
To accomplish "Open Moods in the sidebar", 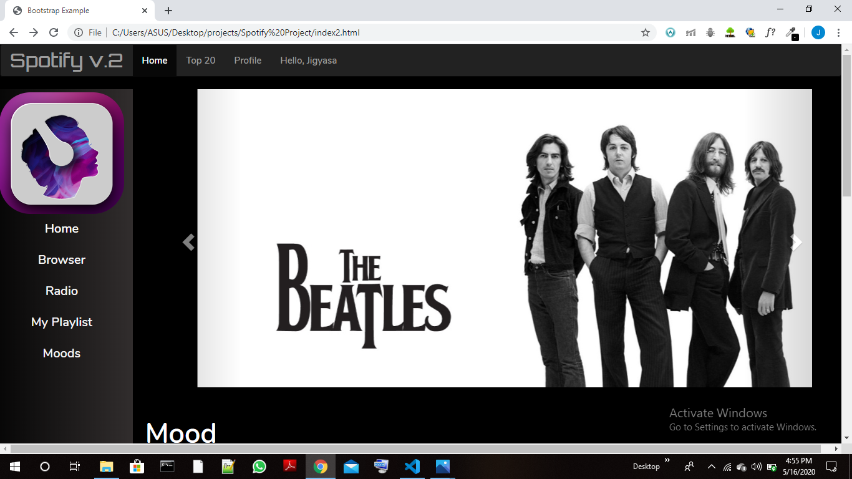I will point(62,353).
